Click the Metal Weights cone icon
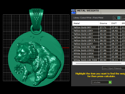 coord(73,12)
